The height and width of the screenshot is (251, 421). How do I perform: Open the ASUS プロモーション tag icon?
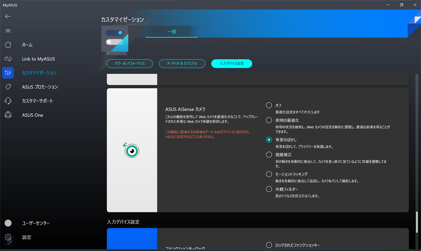click(8, 87)
